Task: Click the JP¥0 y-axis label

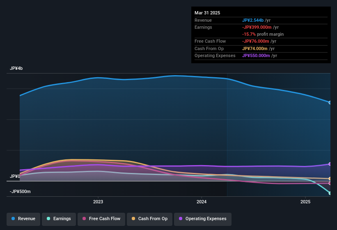Action: pyautogui.click(x=15, y=177)
